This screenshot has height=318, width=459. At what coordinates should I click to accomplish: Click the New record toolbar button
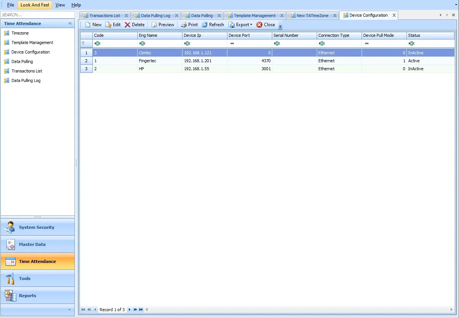93,25
